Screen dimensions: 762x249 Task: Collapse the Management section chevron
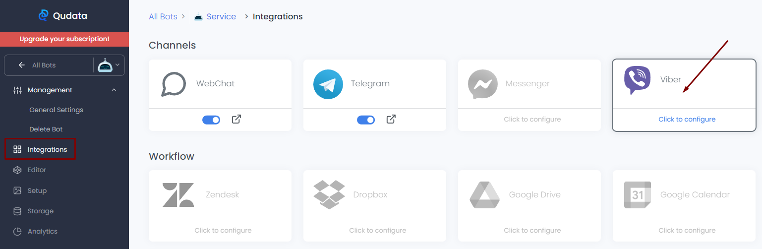[114, 90]
